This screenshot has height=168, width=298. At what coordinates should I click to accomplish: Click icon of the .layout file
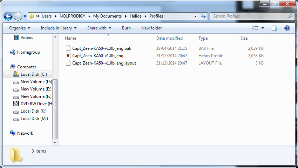click(x=68, y=63)
